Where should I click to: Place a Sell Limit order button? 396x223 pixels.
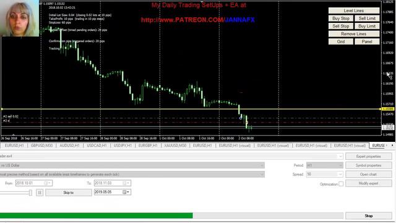(367, 19)
